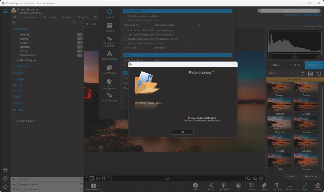The height and width of the screenshot is (192, 324).
Task: Toggle Allow product usage data-tracking
Action: point(125,43)
